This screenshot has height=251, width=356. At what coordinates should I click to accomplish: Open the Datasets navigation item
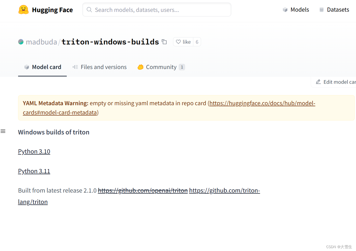pos(334,10)
